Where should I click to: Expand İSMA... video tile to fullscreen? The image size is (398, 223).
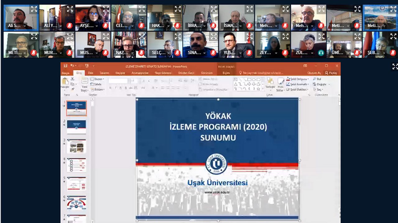tap(249, 9)
